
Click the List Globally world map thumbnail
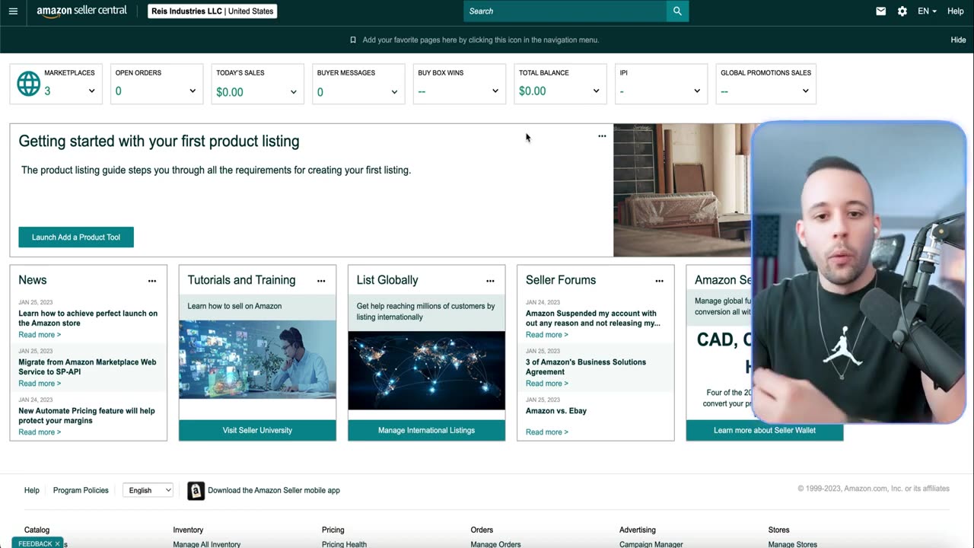pyautogui.click(x=426, y=370)
